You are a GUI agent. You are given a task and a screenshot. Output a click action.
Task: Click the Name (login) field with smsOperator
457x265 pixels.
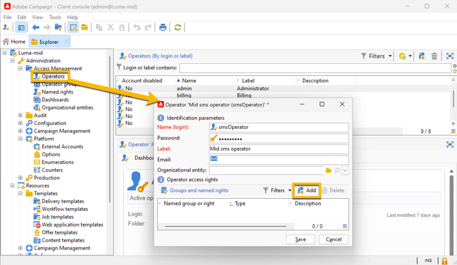click(x=279, y=127)
